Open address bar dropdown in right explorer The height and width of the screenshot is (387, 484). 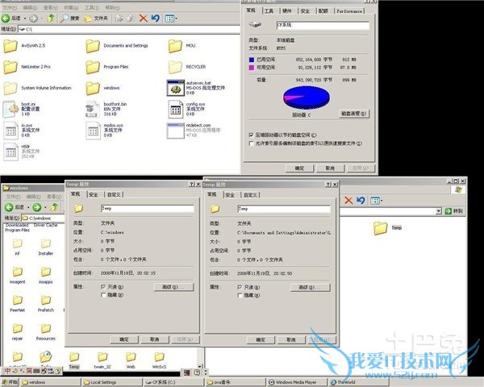coord(439,211)
